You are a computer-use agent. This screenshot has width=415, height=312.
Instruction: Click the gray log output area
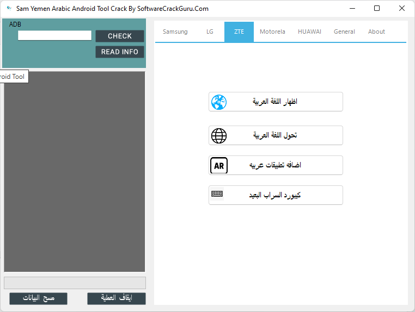75,172
